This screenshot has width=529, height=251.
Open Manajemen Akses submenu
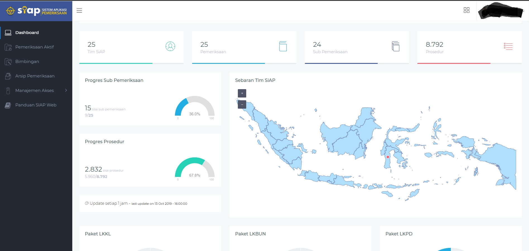(x=34, y=91)
